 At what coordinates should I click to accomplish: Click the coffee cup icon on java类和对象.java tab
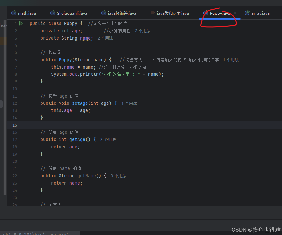[x=153, y=13]
